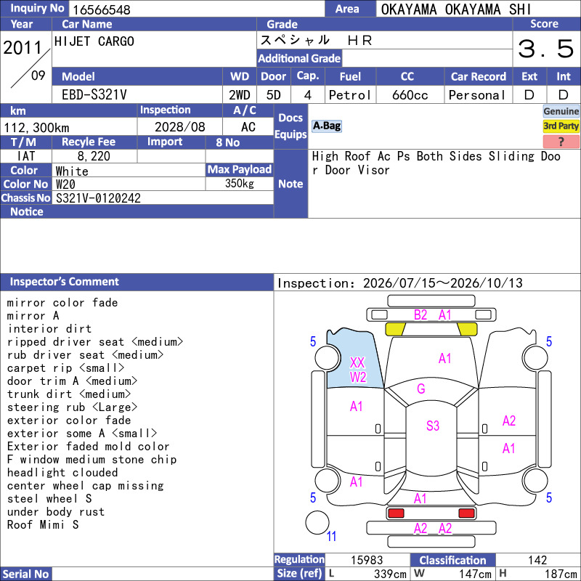
Task: Click the left yellow headlight on diagram
Action: [395, 329]
